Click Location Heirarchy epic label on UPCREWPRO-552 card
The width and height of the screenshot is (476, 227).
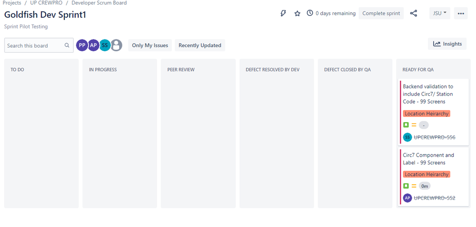click(x=426, y=174)
